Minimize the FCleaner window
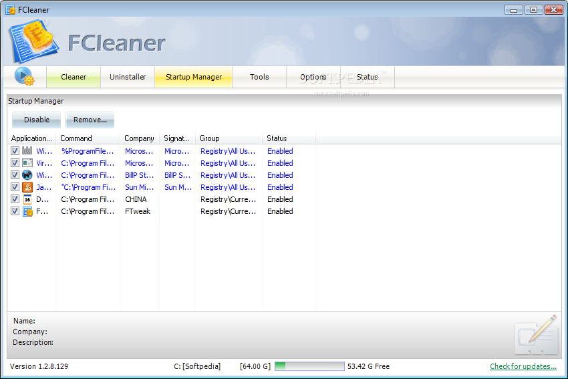 (x=514, y=10)
